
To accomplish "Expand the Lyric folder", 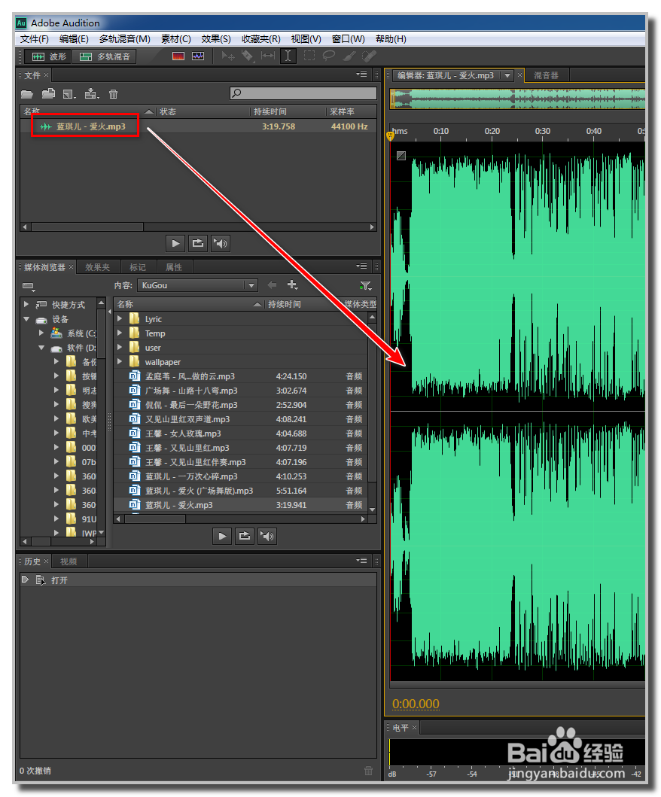I will click(120, 318).
